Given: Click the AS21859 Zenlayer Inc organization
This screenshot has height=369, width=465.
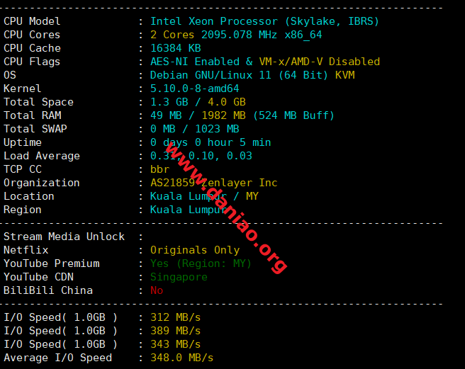Looking at the screenshot, I should coord(214,183).
